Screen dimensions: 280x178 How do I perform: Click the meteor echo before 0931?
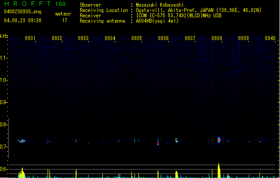(22, 141)
